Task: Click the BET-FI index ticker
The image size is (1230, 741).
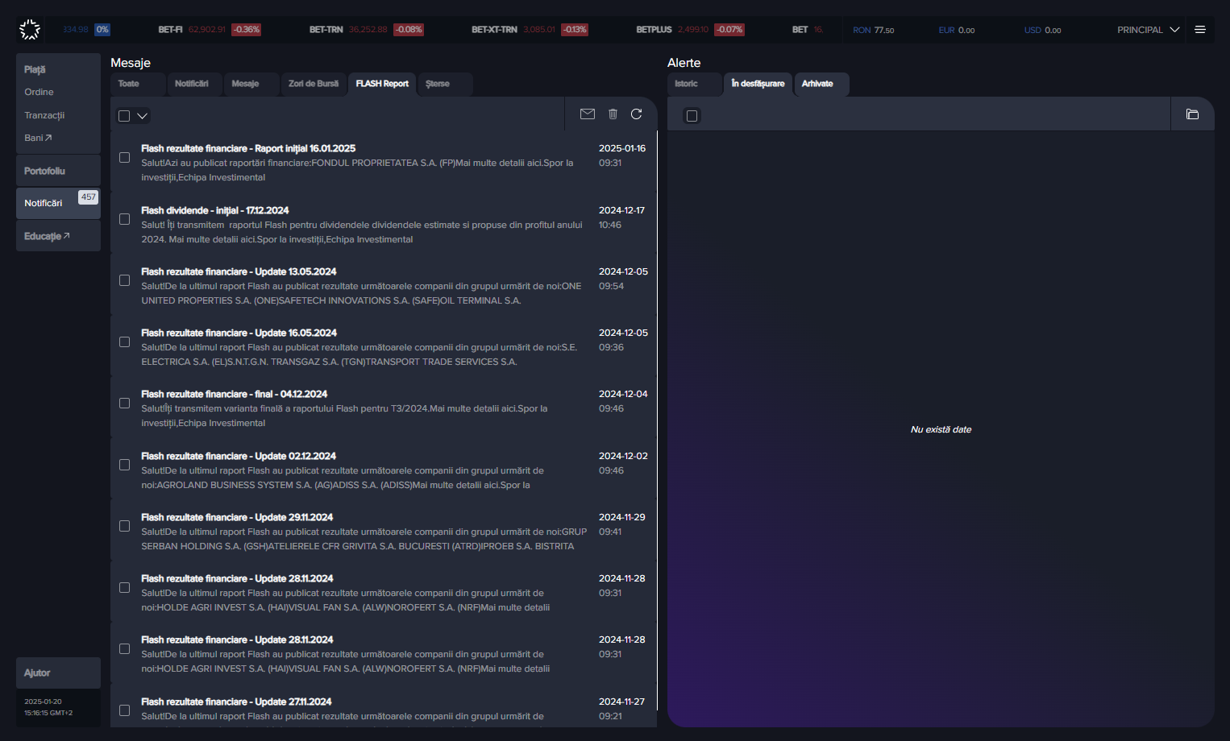Action: click(x=209, y=30)
